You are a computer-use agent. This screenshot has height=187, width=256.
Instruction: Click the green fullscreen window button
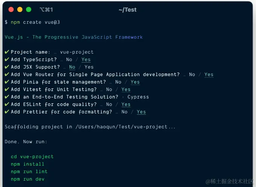pyautogui.click(x=29, y=9)
